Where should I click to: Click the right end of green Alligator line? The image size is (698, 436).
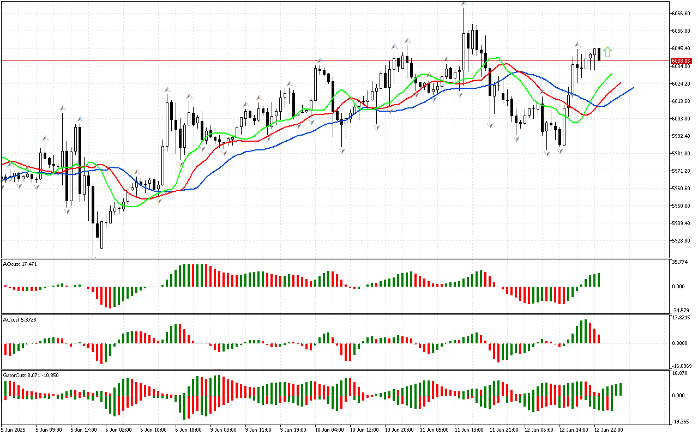pyautogui.click(x=612, y=73)
